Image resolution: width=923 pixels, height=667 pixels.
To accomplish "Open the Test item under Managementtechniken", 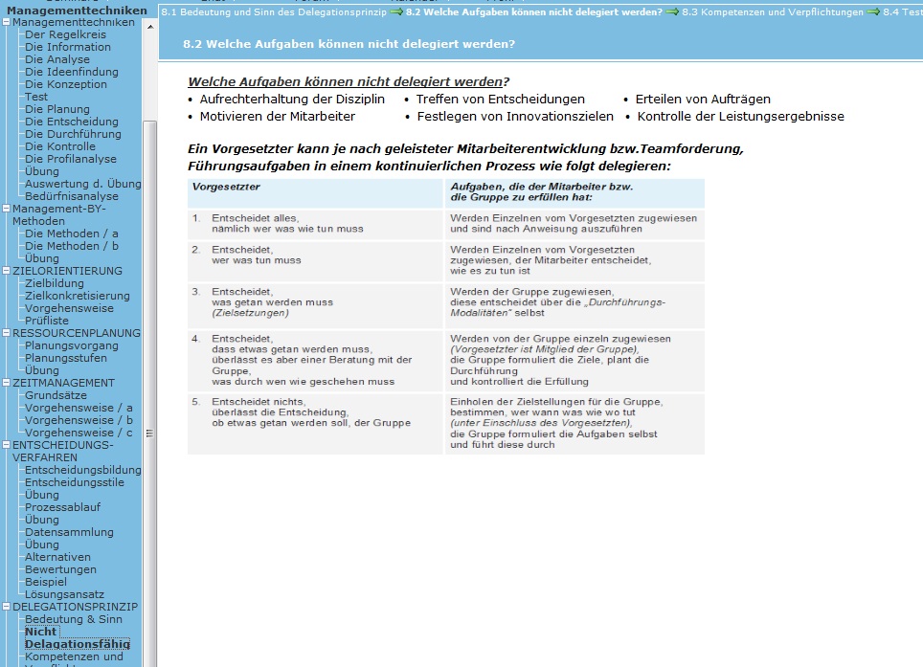I will (36, 97).
